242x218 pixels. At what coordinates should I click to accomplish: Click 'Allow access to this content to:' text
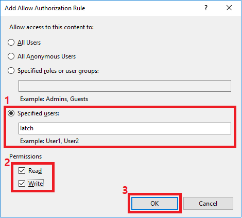pos(51,27)
